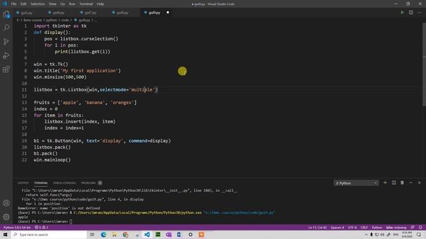The width and height of the screenshot is (426, 239).
Task: Click in the terminal prompt line
Action: pyautogui.click(x=45, y=221)
